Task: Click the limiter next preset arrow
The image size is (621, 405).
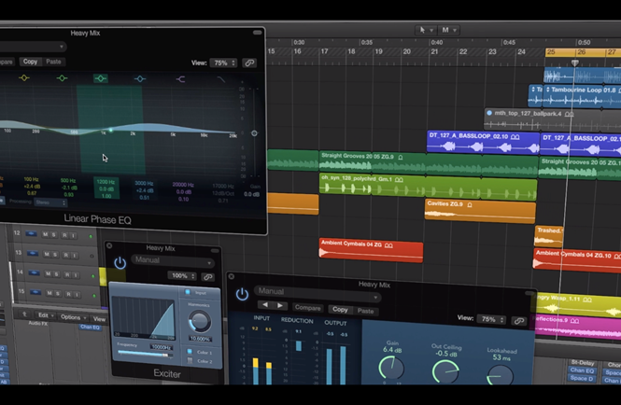Action: (x=279, y=305)
